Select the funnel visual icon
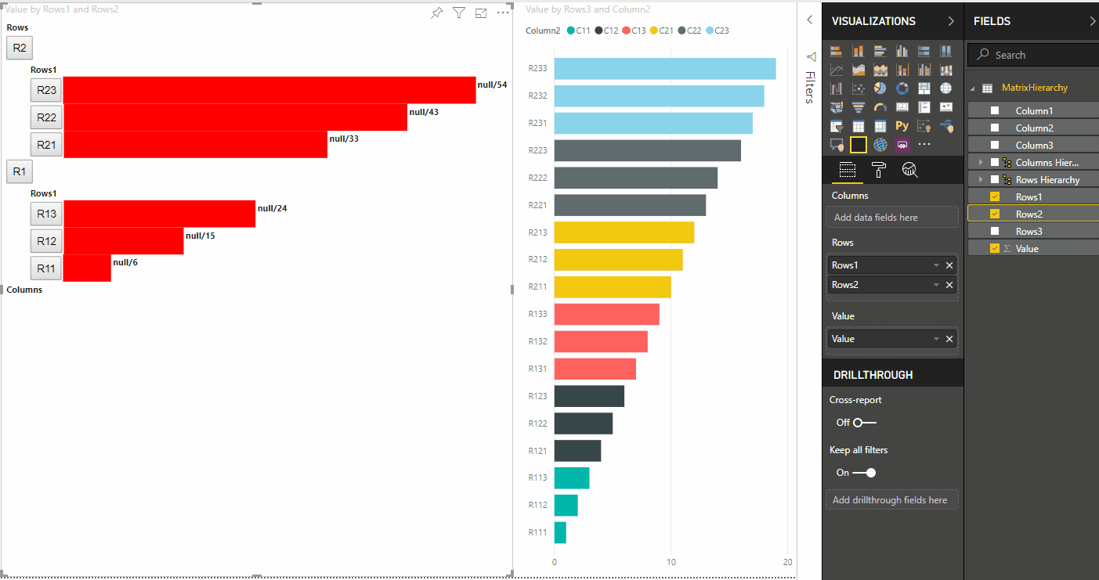The image size is (1099, 580). (859, 107)
